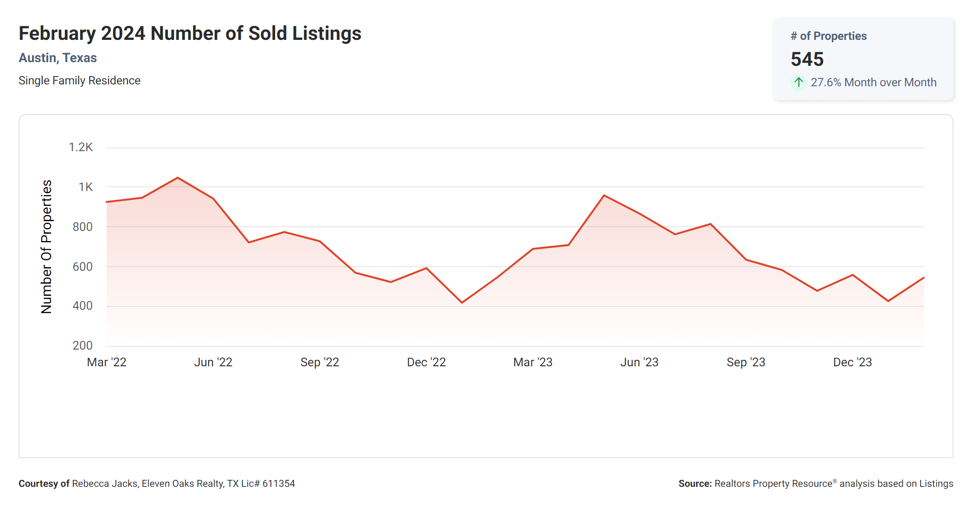The height and width of the screenshot is (510, 972).
Task: Click the 200 y-axis tick label
Action: tap(83, 345)
